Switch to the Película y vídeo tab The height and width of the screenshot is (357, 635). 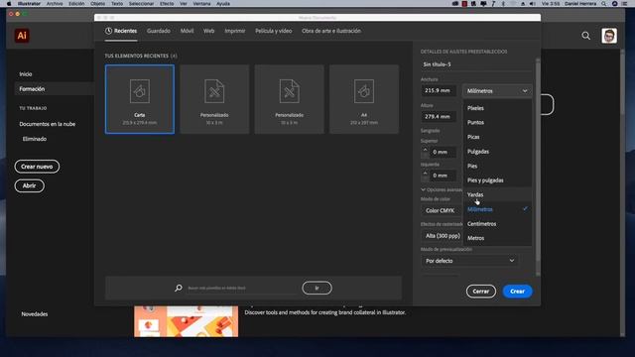coord(274,31)
